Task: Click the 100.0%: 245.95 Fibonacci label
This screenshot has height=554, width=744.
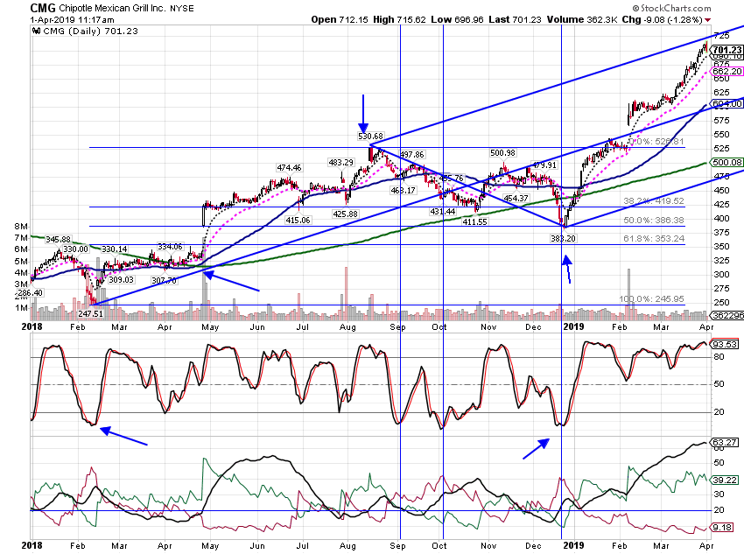Action: (651, 299)
